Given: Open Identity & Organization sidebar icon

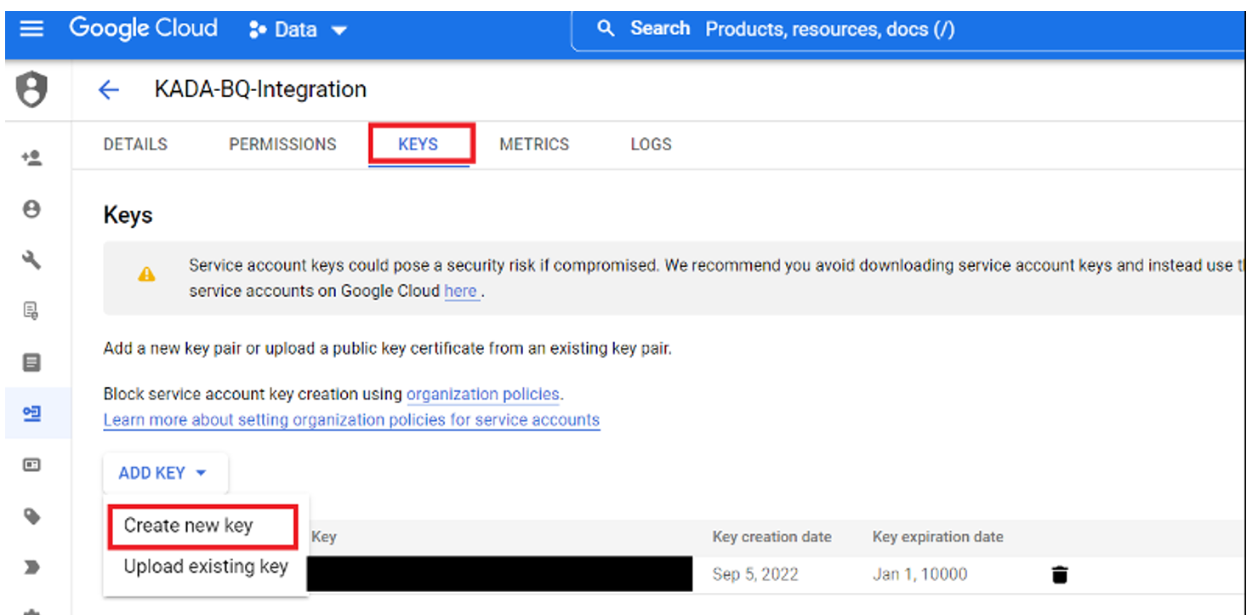Looking at the screenshot, I should click(x=31, y=209).
